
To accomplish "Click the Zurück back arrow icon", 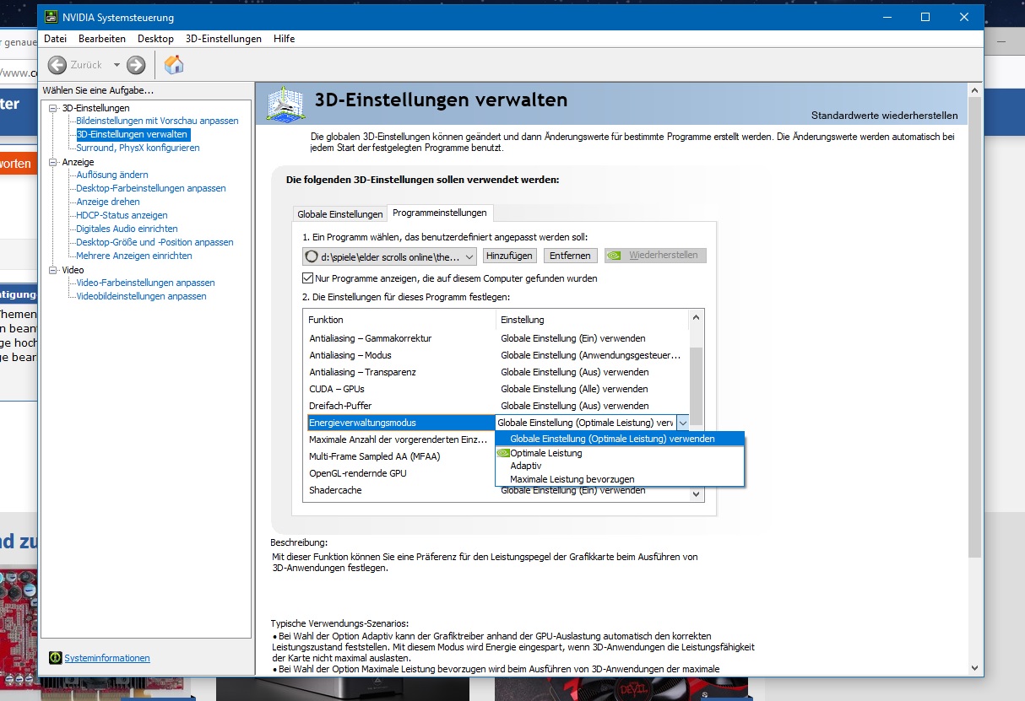I will 57,65.
